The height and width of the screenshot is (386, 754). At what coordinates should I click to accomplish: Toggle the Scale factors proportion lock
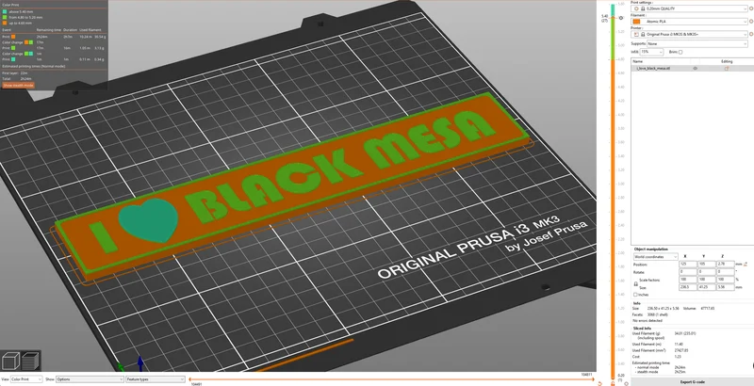[x=635, y=283]
